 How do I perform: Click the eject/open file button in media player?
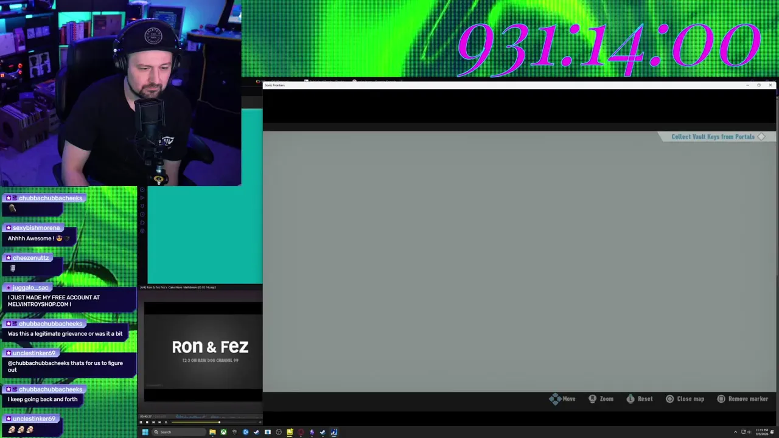pyautogui.click(x=166, y=422)
